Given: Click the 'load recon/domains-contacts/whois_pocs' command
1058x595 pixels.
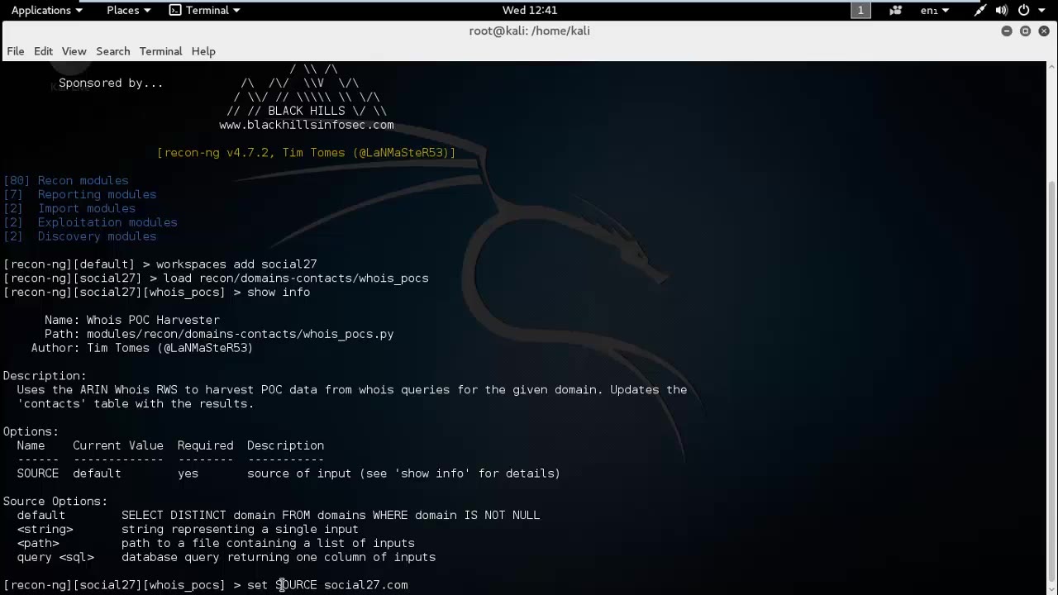Looking at the screenshot, I should [x=296, y=278].
